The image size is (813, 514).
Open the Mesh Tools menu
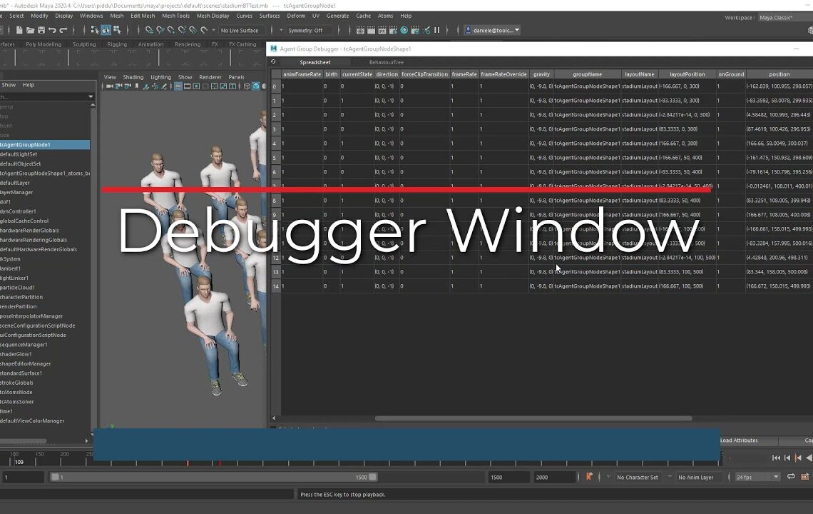[175, 16]
